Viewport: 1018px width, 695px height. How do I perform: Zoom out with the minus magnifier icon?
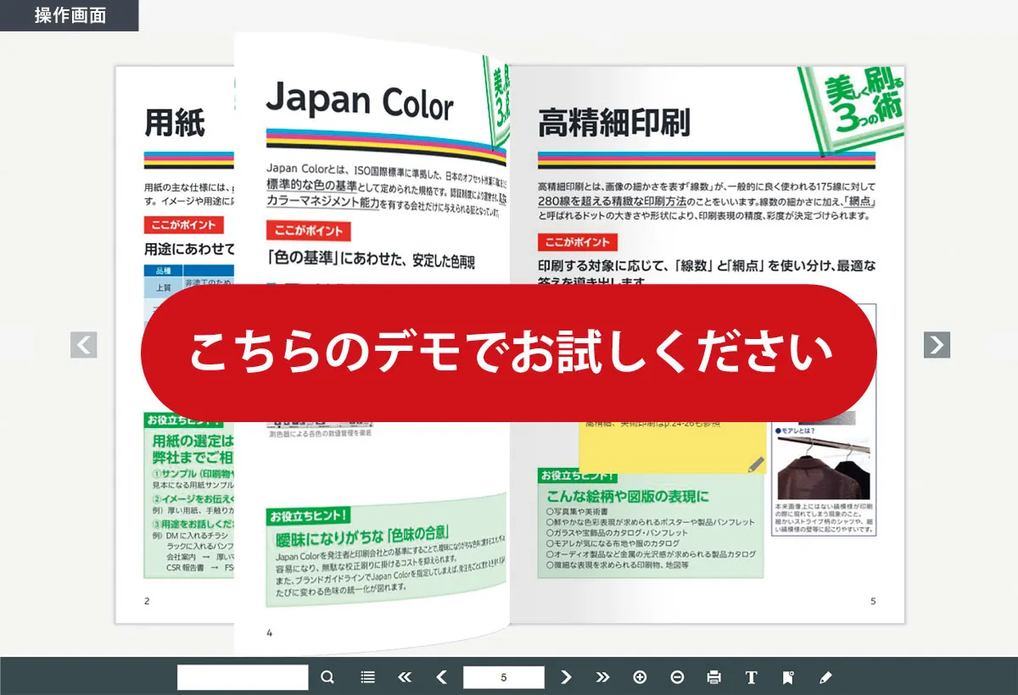(x=677, y=677)
